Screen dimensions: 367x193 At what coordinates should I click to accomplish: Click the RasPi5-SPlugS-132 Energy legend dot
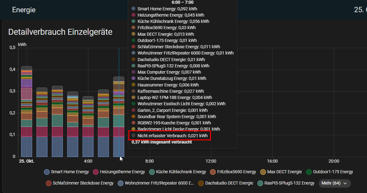[260, 183]
